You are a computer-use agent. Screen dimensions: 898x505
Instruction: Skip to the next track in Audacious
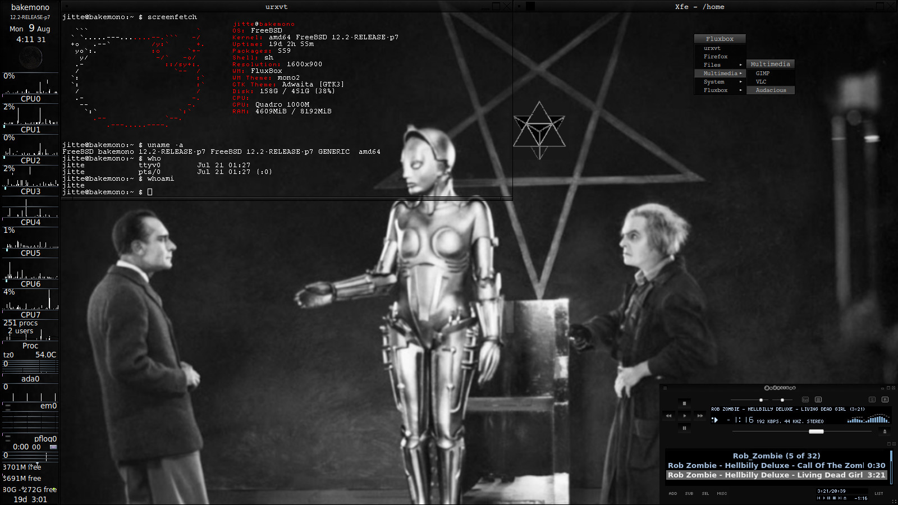tap(700, 416)
